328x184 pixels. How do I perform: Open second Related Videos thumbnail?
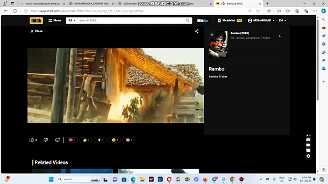[158, 171]
